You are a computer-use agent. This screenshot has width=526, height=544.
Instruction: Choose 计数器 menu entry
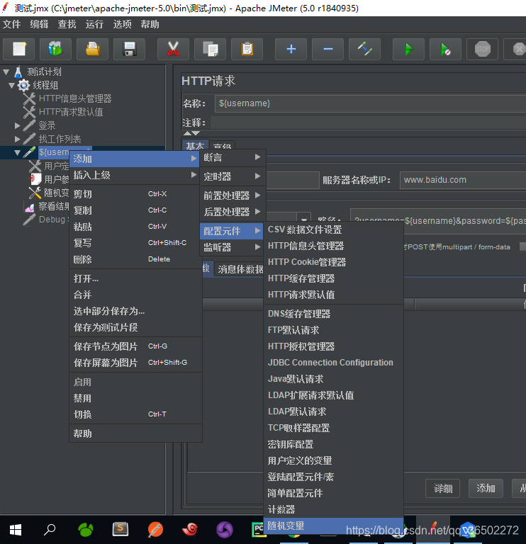[x=333, y=509]
